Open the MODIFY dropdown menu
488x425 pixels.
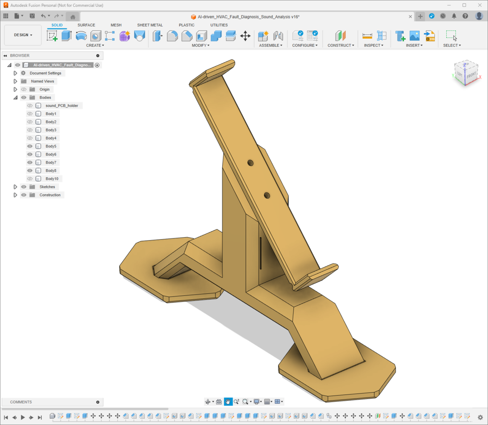coord(201,45)
